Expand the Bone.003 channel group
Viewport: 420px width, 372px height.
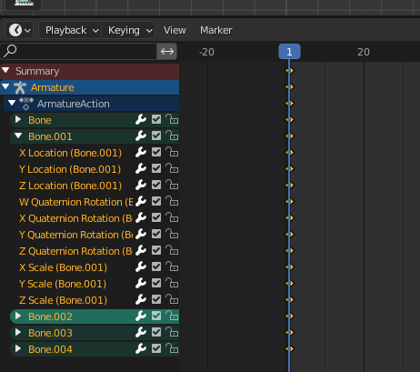18,332
